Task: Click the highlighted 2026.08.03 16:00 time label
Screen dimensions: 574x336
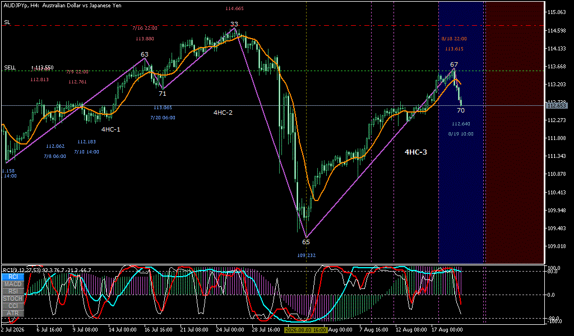Action: tap(305, 330)
